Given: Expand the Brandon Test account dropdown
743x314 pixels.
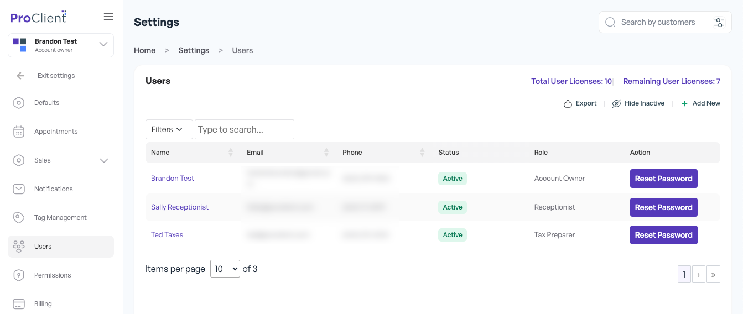Looking at the screenshot, I should tap(103, 44).
